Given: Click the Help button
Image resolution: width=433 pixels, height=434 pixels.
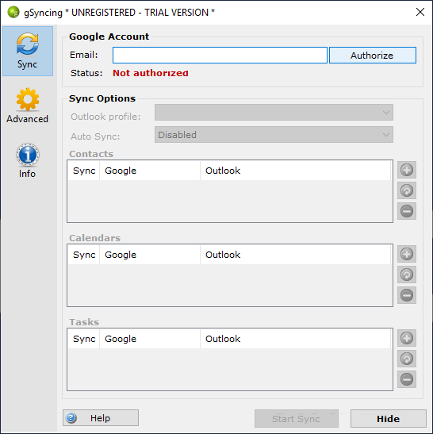Looking at the screenshot, I should click(x=101, y=418).
